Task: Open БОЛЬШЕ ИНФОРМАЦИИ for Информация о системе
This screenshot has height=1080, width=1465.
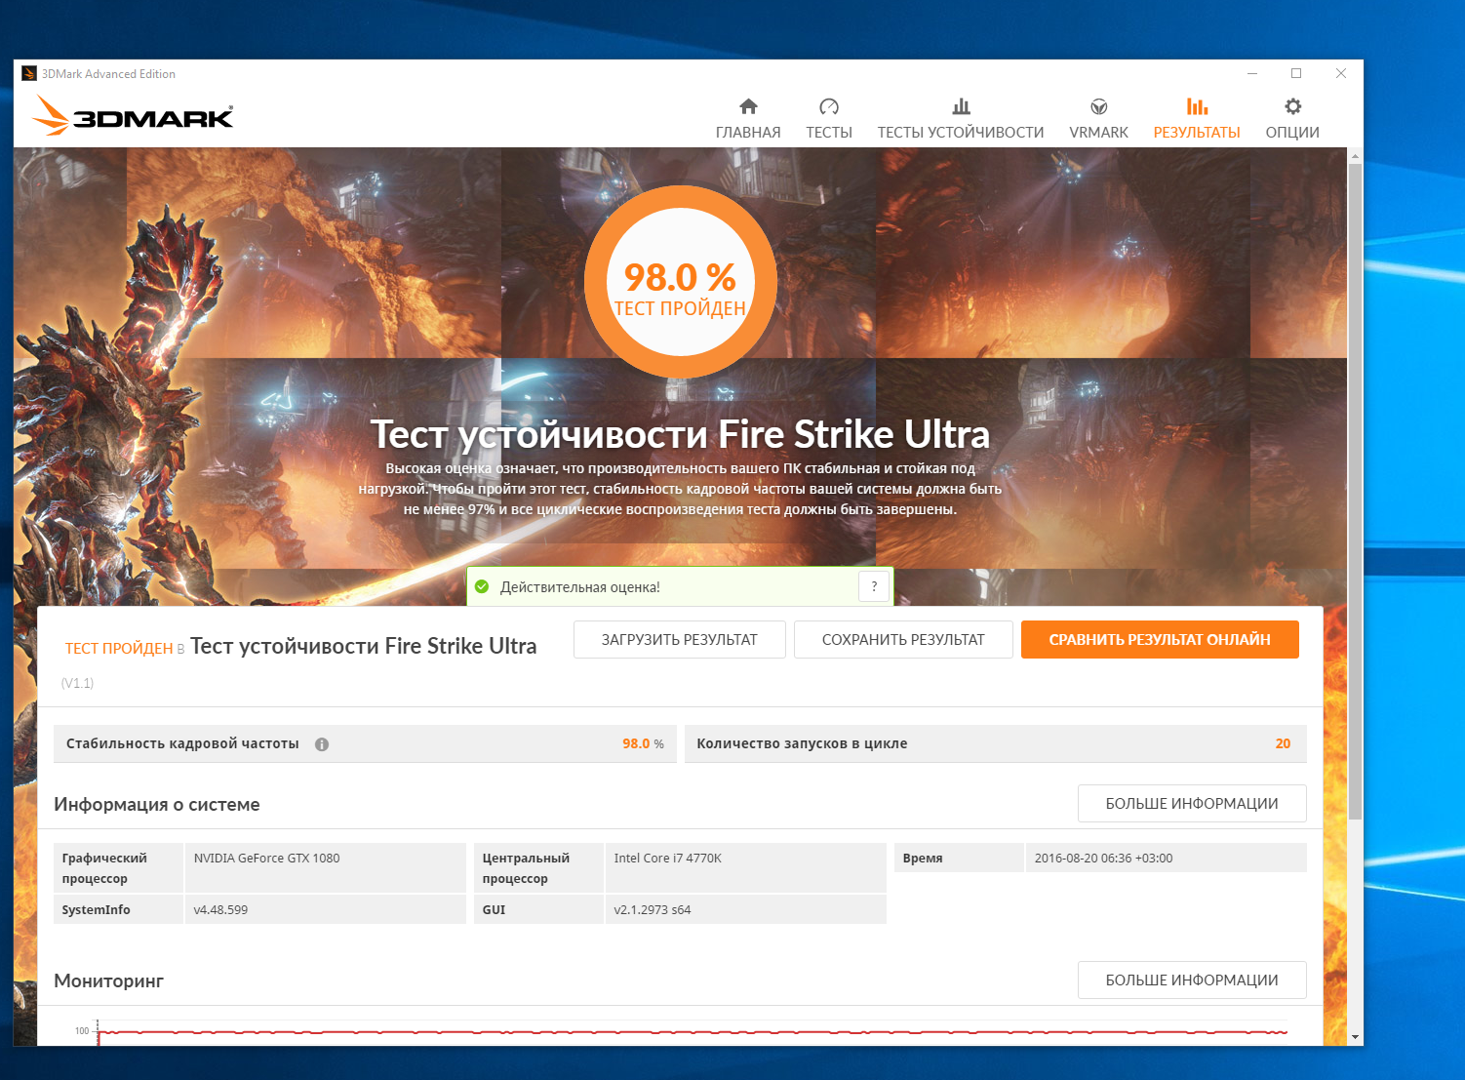Action: click(1192, 804)
